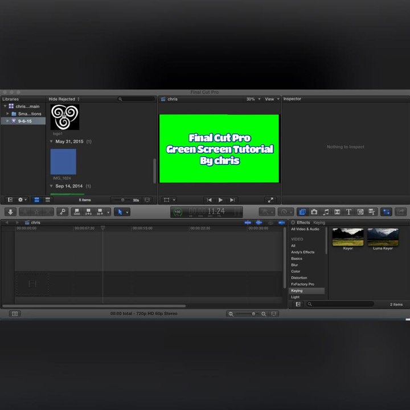
Task: Go to the next edit point
Action: click(232, 200)
